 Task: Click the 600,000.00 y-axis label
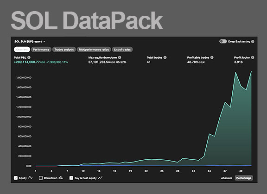click(x=25, y=137)
